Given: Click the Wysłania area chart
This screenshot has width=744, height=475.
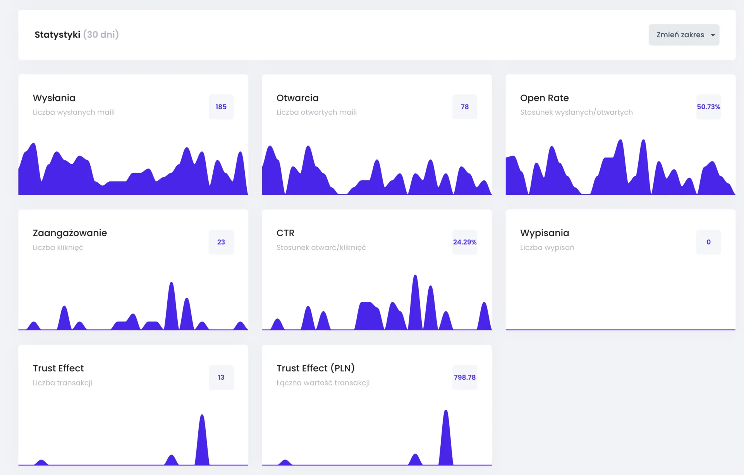Looking at the screenshot, I should point(133,169).
